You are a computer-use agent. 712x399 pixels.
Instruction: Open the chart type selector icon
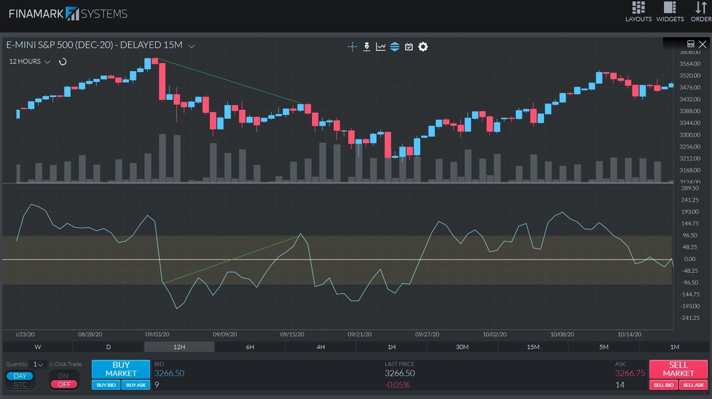tap(381, 47)
